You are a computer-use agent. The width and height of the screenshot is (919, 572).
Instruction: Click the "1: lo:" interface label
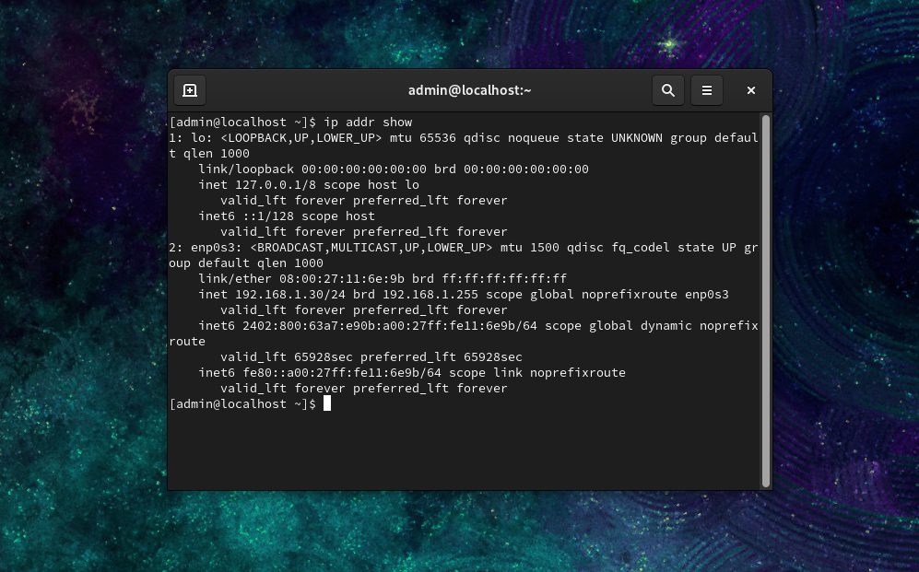click(x=191, y=137)
